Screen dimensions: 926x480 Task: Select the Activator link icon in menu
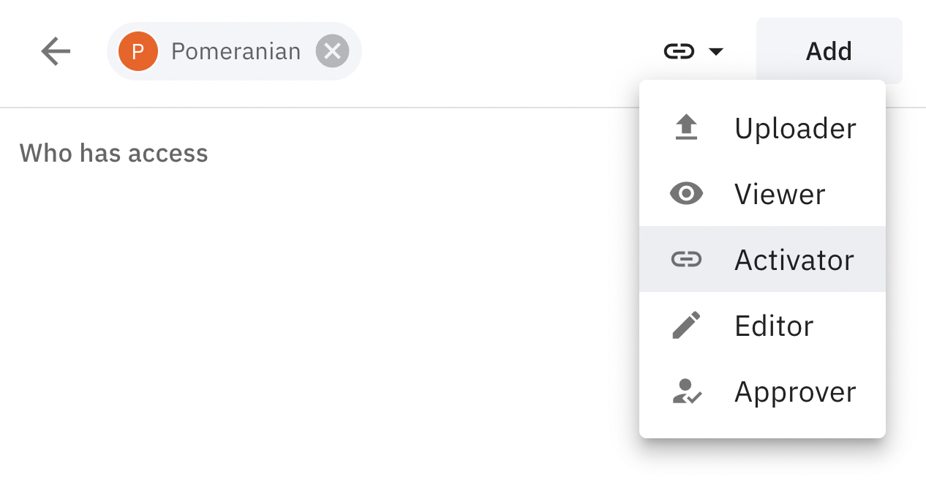(686, 259)
